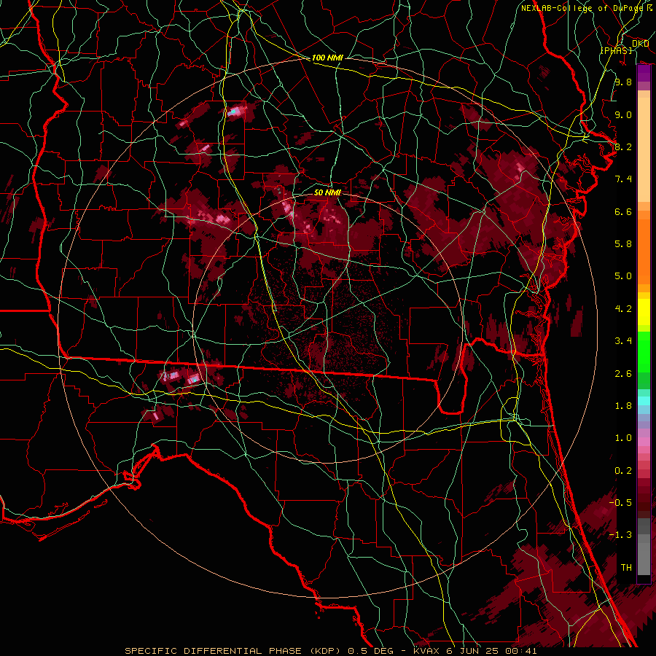Click the 4.2 scale value
Screen dimensions: 656x656
(x=623, y=309)
